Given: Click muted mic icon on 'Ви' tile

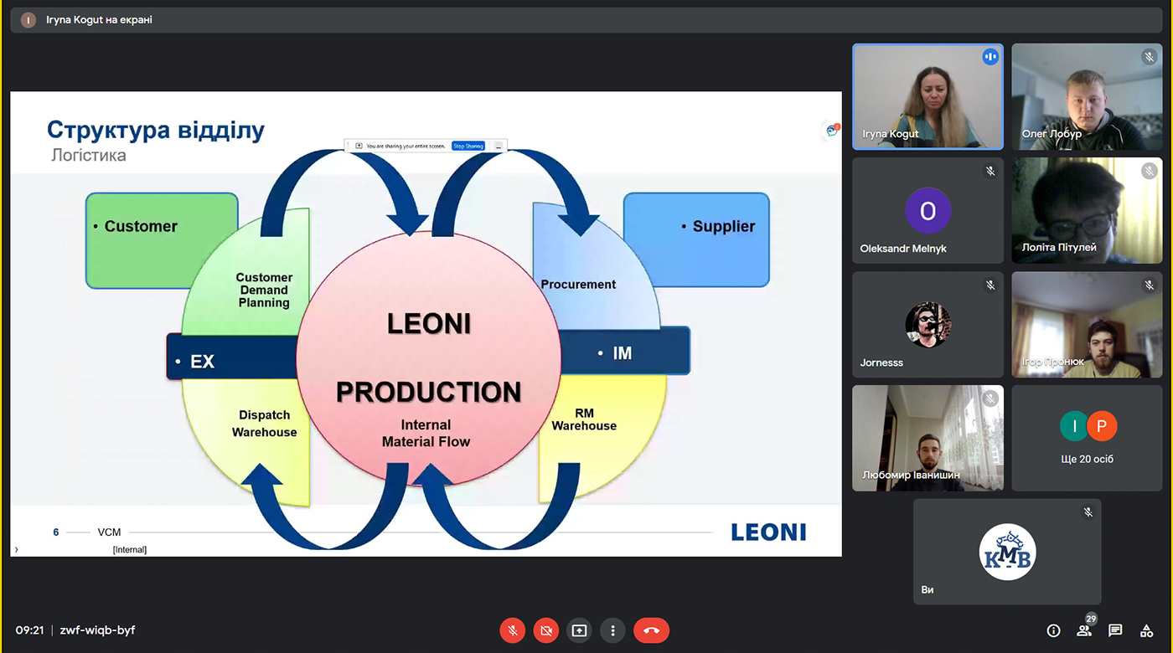Looking at the screenshot, I should point(1088,512).
